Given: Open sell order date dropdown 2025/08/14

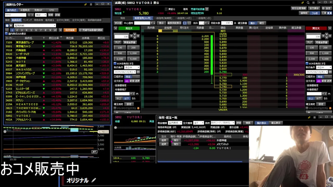Looking at the screenshot, I should tap(125, 72).
